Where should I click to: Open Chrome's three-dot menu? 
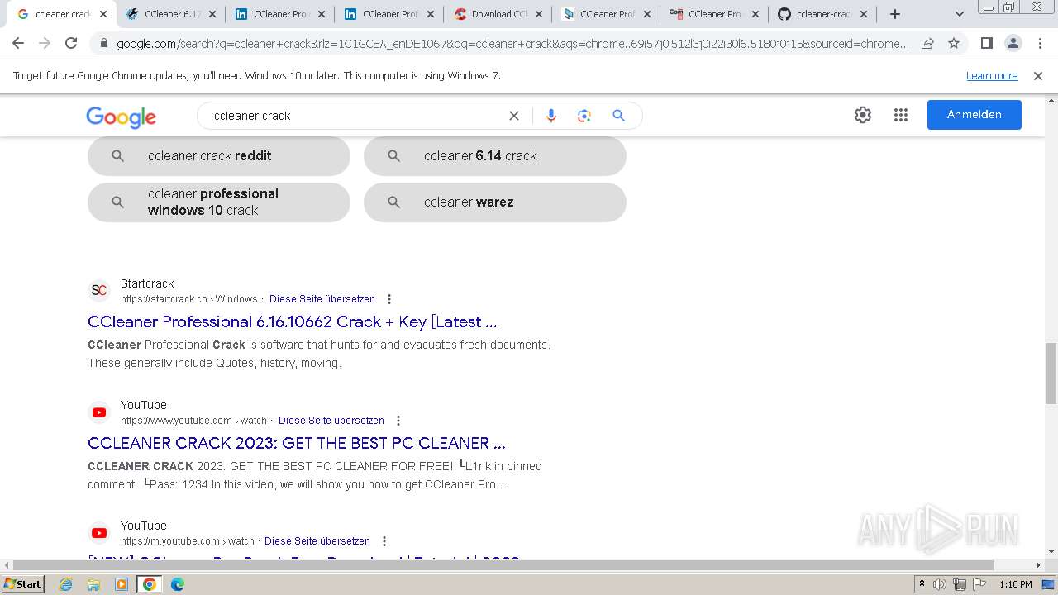[1039, 44]
